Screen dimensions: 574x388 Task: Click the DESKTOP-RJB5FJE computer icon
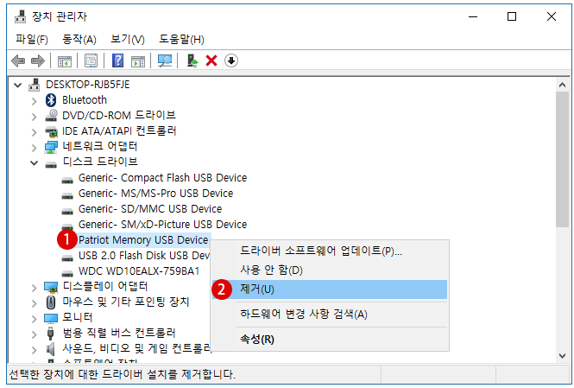click(35, 85)
